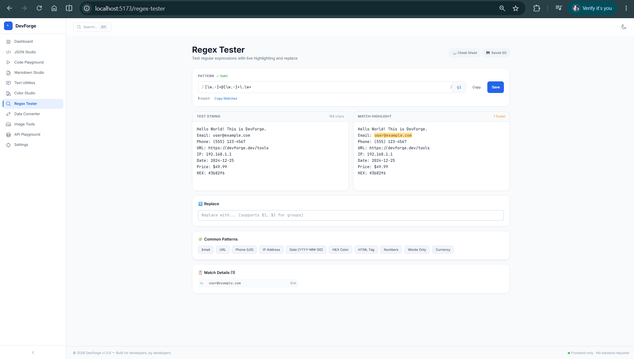This screenshot has width=634, height=359.
Task: Go to Data Converter
Action: 33,114
